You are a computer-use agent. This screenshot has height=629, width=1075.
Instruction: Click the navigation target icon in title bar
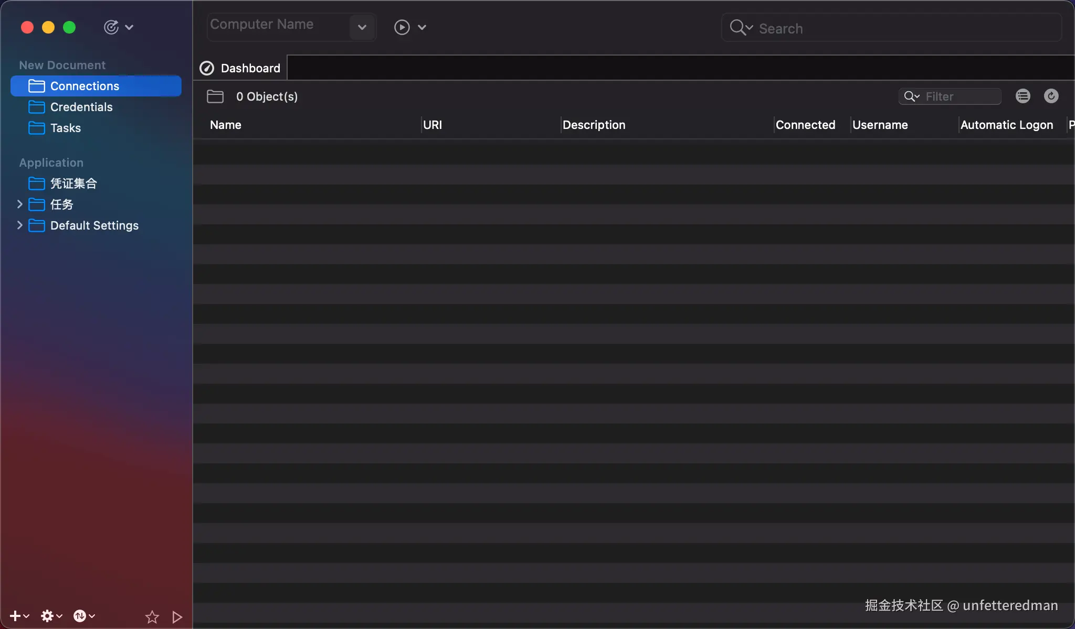[111, 27]
